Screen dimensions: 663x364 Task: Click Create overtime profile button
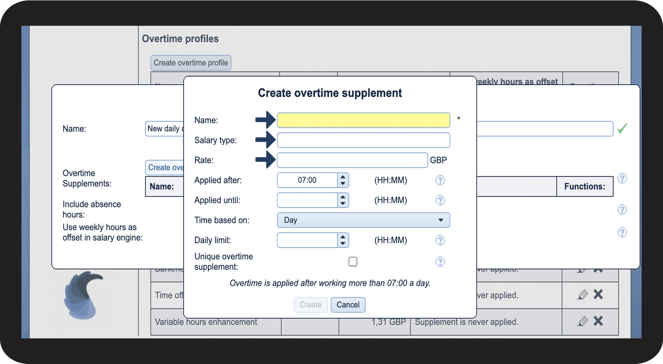pos(191,63)
